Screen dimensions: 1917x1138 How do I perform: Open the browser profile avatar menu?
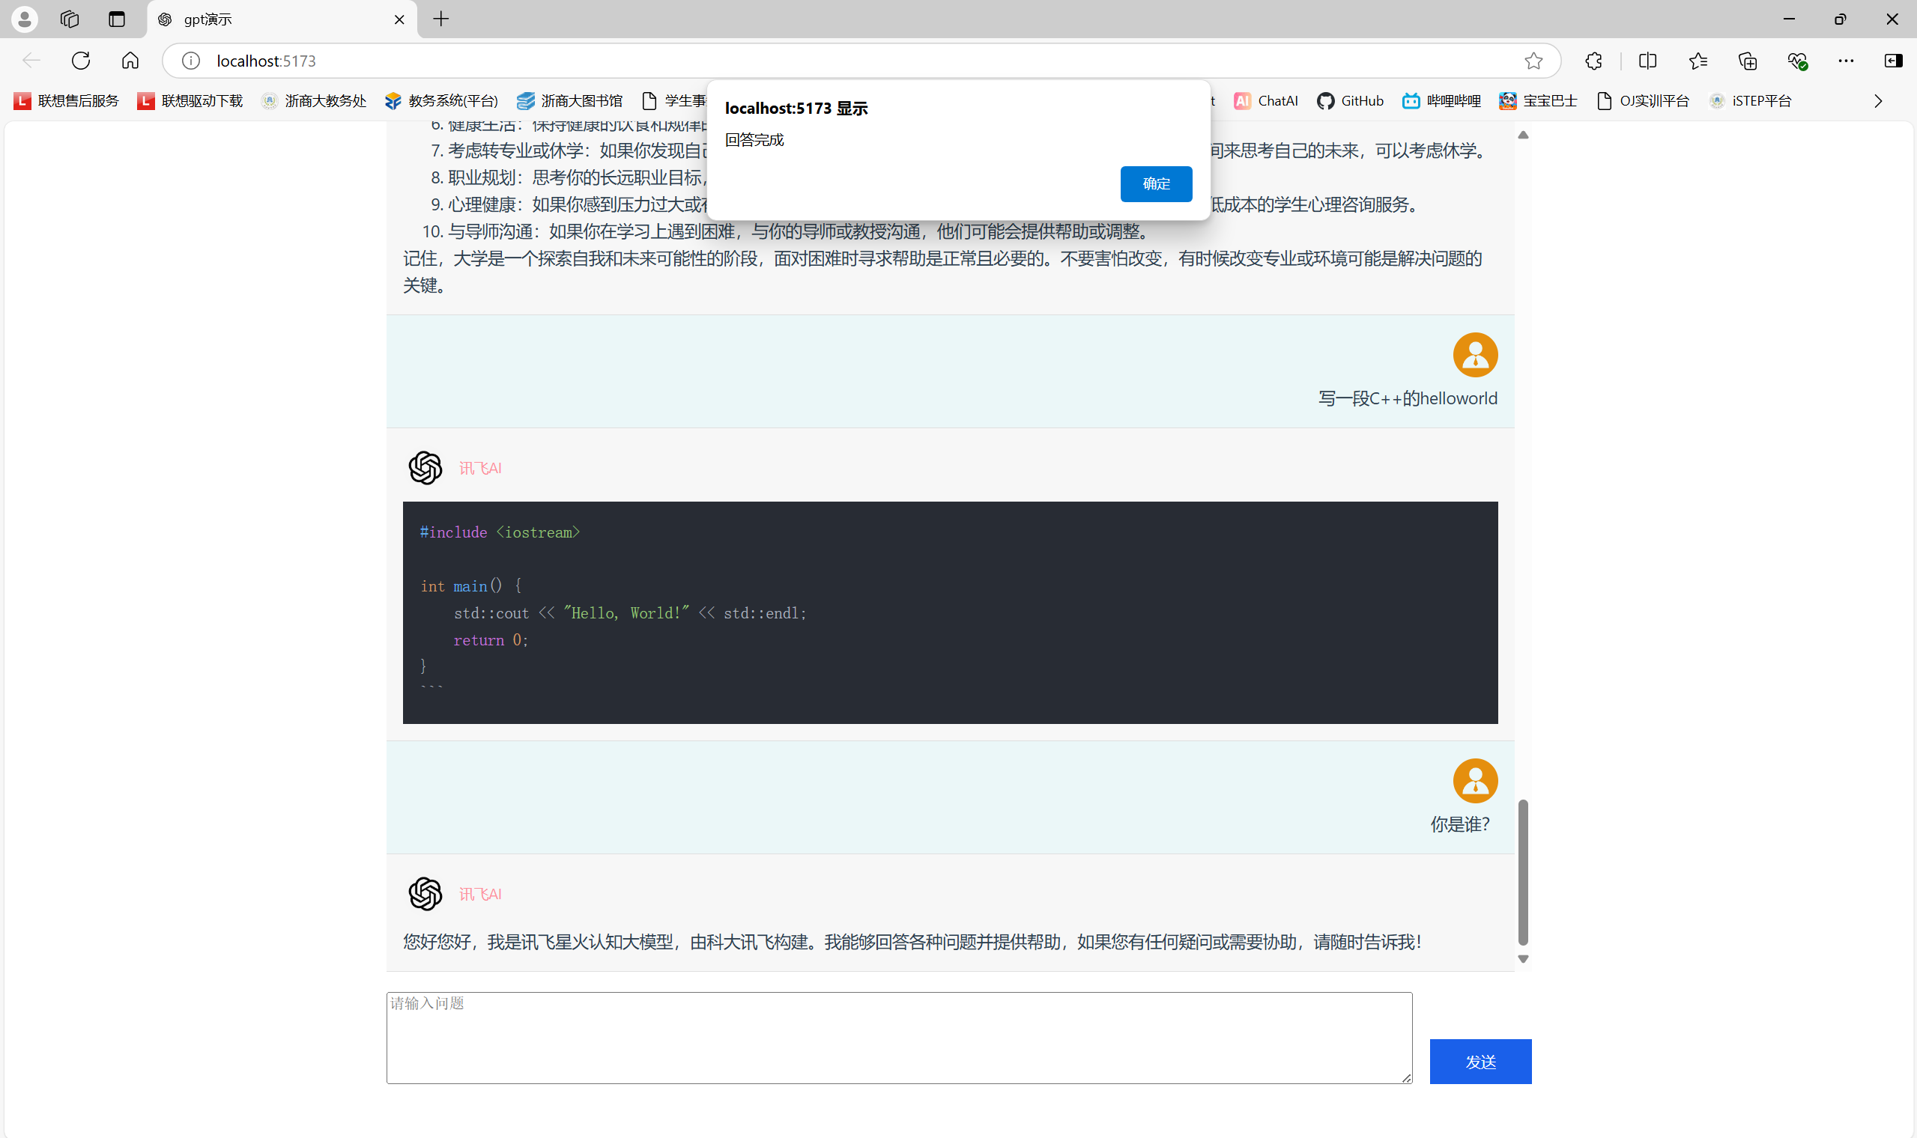point(25,19)
